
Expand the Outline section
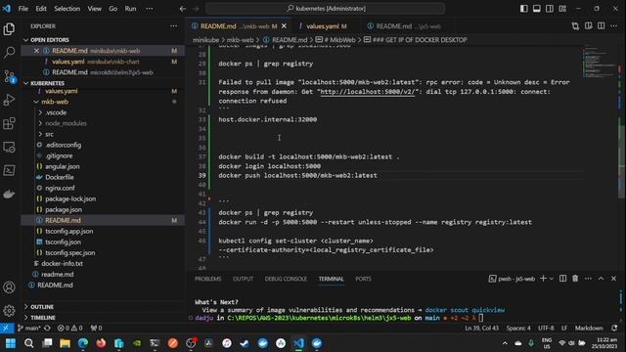pyautogui.click(x=26, y=306)
